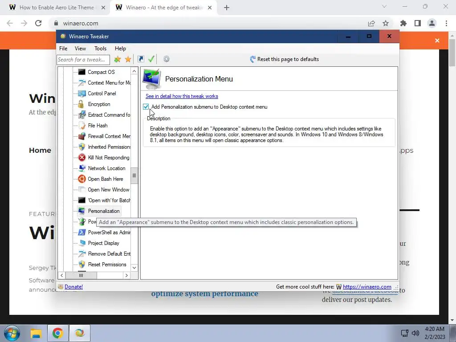This screenshot has height=342, width=456.
Task: Open See in detail how this tweak works
Action: click(x=182, y=96)
